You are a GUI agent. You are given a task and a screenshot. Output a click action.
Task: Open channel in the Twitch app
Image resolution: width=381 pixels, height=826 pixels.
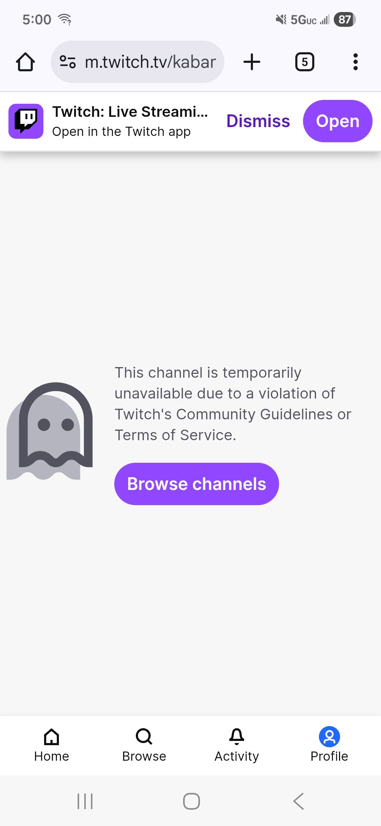[338, 121]
